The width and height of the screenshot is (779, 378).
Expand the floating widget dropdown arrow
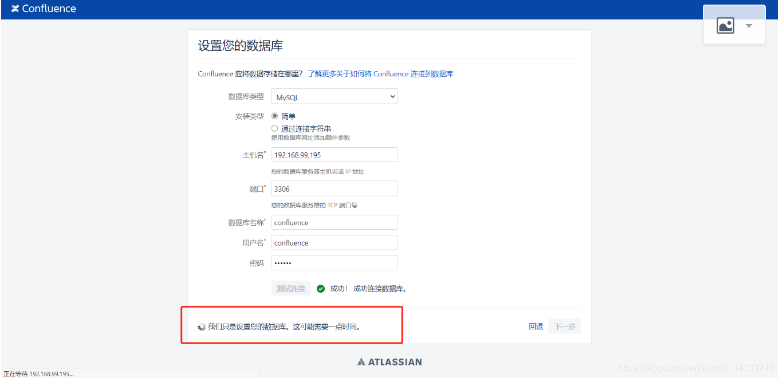pos(749,26)
